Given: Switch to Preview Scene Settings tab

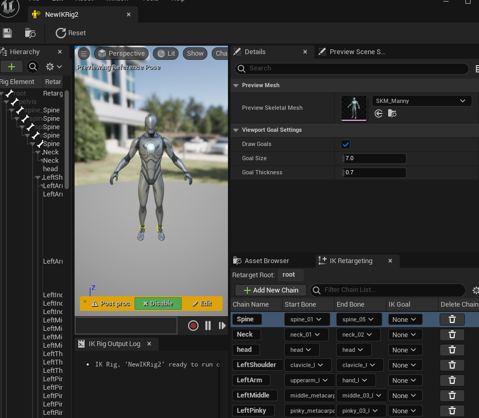Looking at the screenshot, I should tap(357, 52).
